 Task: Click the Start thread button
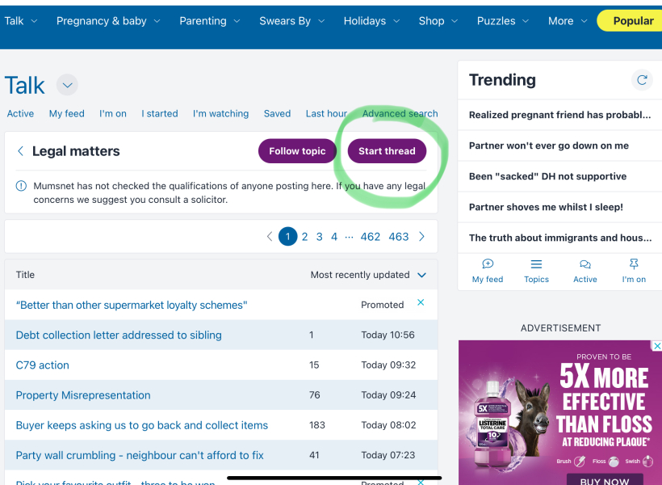click(387, 151)
